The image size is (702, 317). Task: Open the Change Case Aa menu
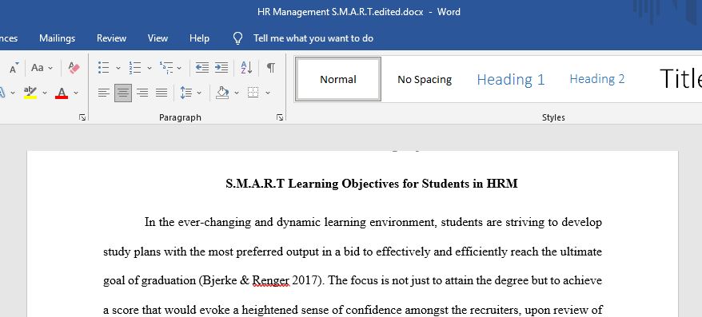tap(42, 68)
